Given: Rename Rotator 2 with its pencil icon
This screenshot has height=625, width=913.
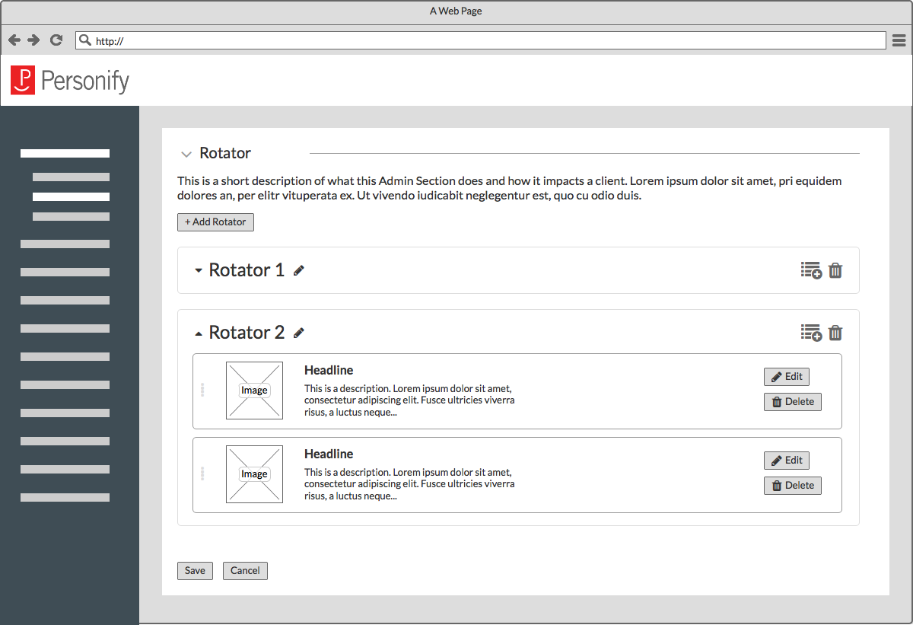Looking at the screenshot, I should point(299,333).
